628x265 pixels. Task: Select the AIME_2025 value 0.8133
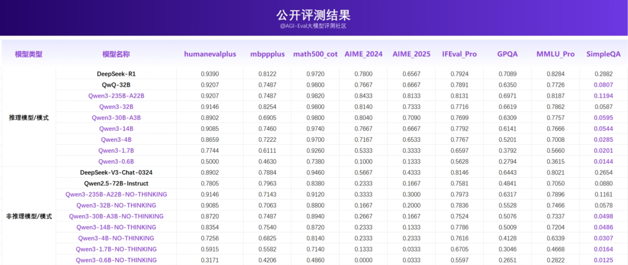(411, 96)
